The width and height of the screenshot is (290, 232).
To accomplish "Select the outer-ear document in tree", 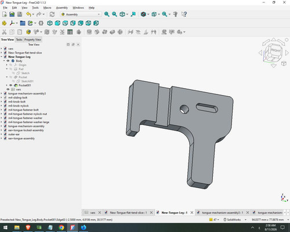I will pyautogui.click(x=14, y=134).
